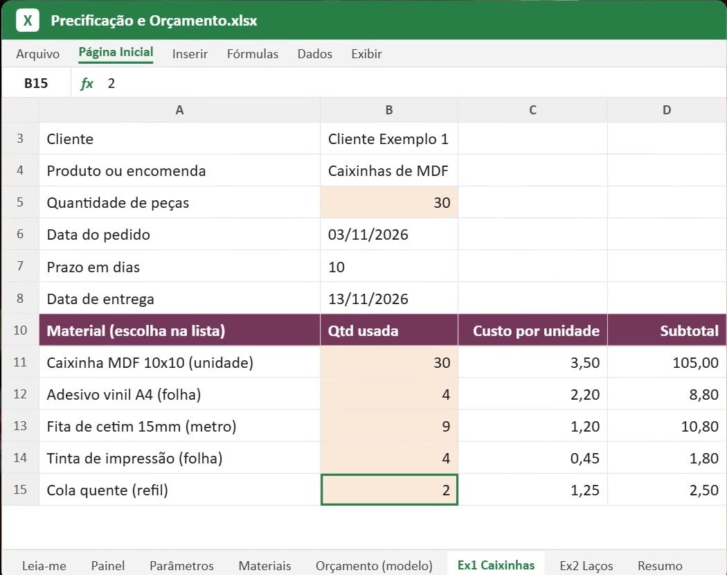Image resolution: width=727 pixels, height=575 pixels.
Task: Click Prazo em dias value 10
Action: [x=389, y=267]
